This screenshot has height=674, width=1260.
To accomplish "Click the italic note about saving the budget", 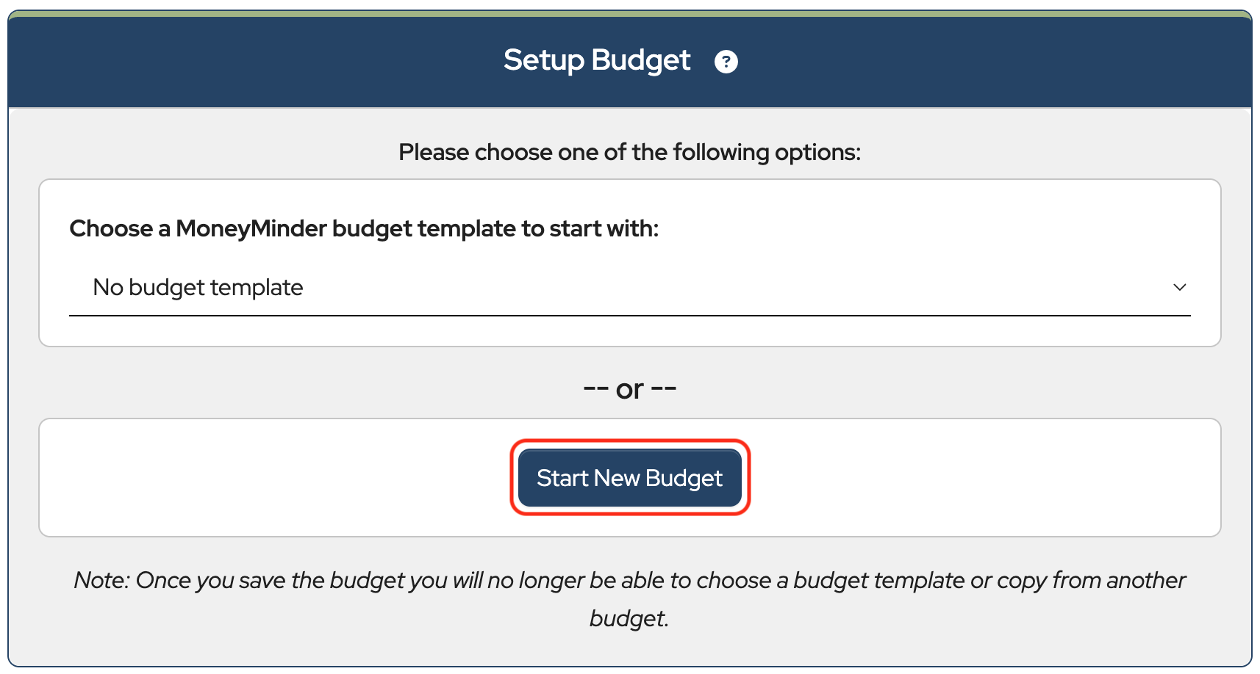I will point(629,581).
